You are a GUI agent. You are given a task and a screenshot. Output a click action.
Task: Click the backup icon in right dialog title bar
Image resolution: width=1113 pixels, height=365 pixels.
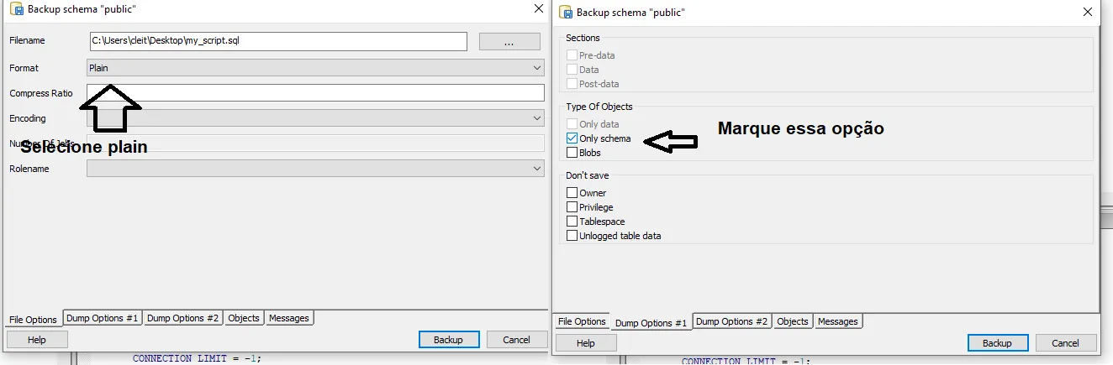pyautogui.click(x=567, y=13)
